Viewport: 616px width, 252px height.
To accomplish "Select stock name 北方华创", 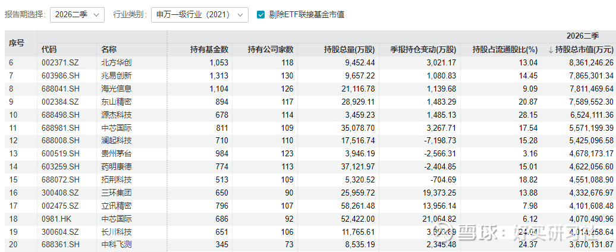I will click(x=117, y=62).
